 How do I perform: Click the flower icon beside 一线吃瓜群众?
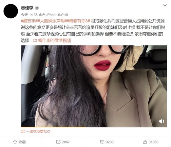click(23, 131)
